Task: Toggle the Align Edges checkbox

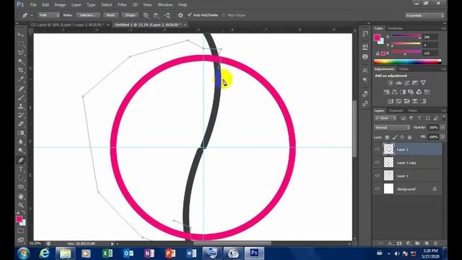Action: (x=224, y=15)
